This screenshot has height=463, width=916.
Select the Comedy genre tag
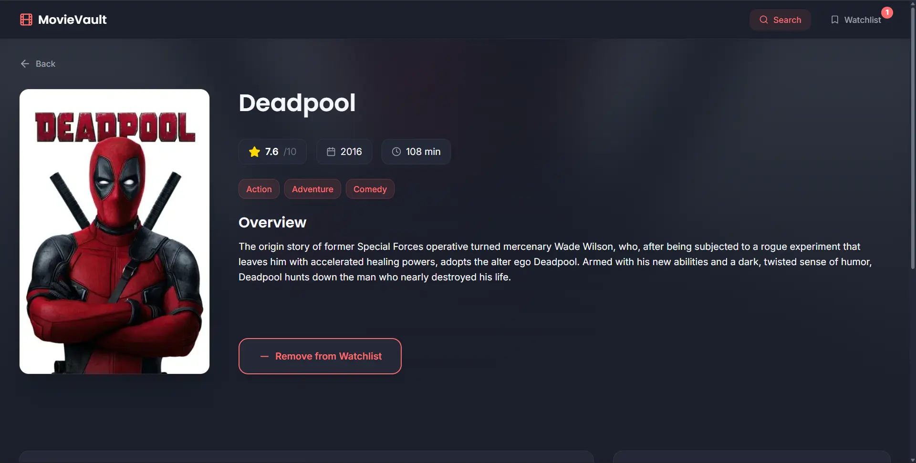(x=370, y=189)
